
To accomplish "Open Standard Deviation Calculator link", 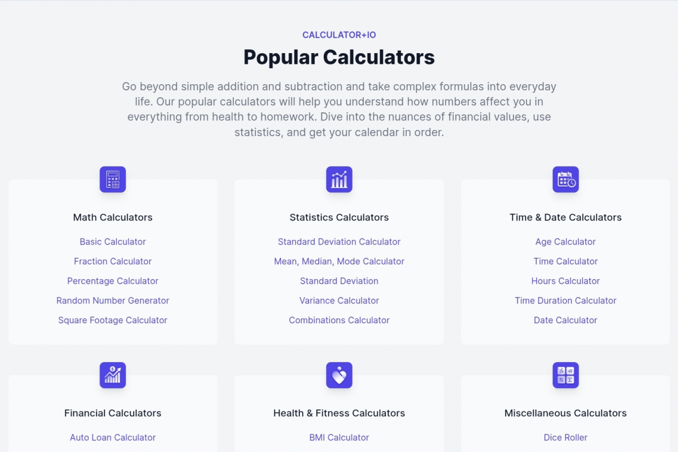I will coord(339,242).
